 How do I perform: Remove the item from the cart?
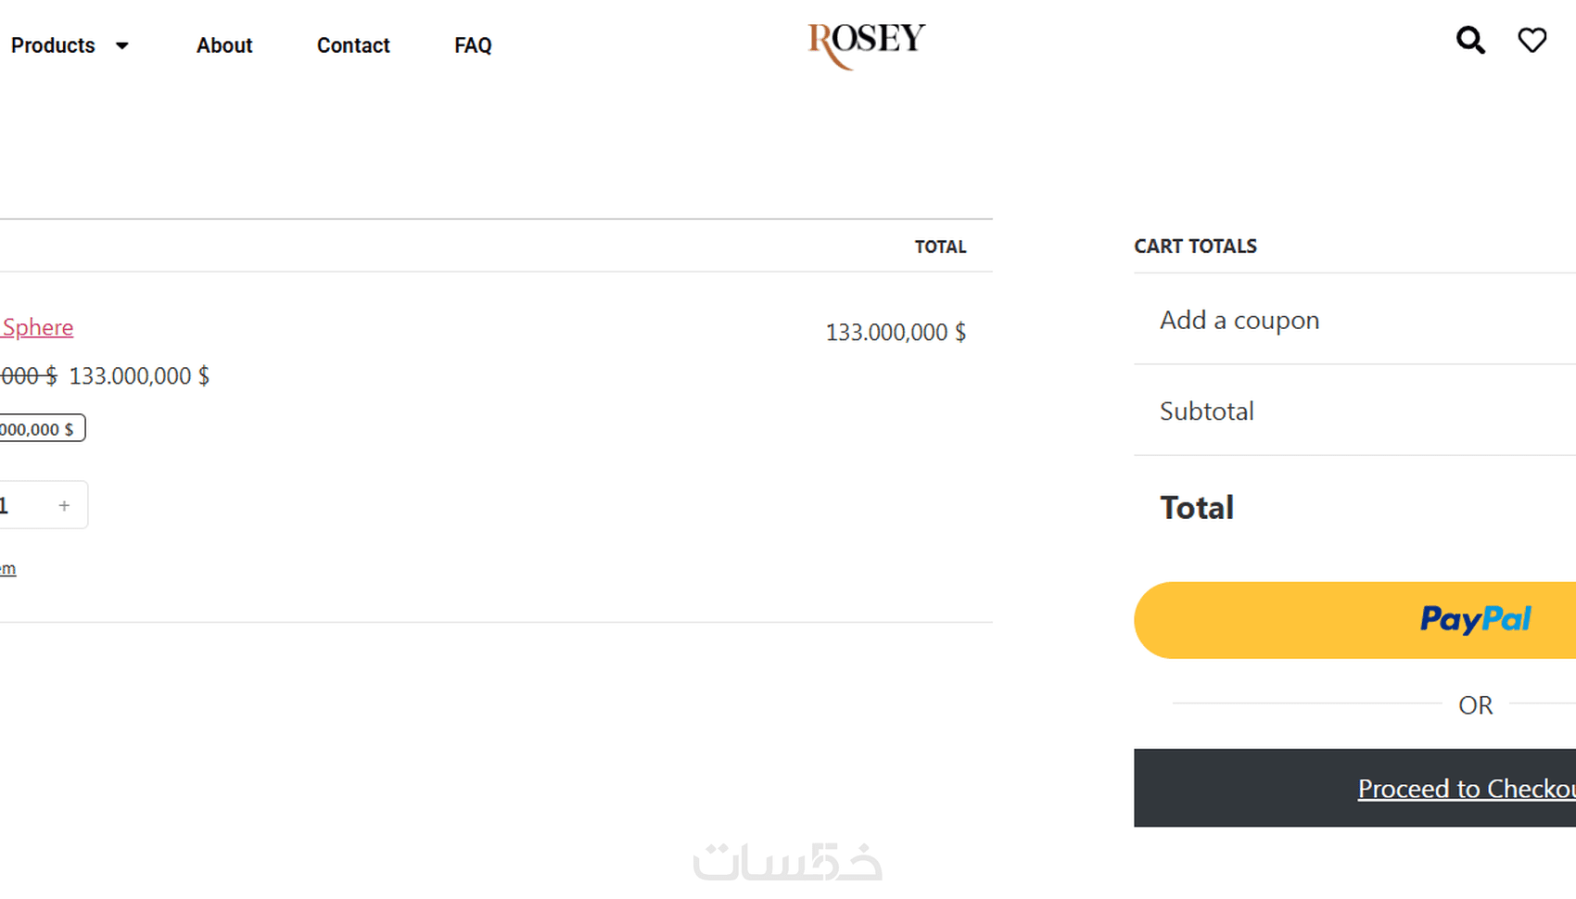(7, 568)
